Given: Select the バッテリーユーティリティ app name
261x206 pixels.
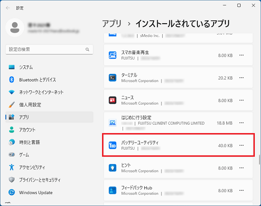Looking at the screenshot, I should point(140,143).
